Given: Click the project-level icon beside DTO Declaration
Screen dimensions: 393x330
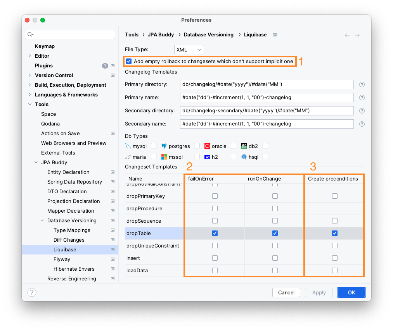Looking at the screenshot, I should click(113, 191).
